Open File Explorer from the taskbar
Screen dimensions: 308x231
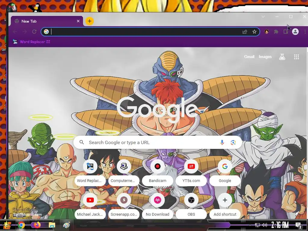tap(52, 225)
